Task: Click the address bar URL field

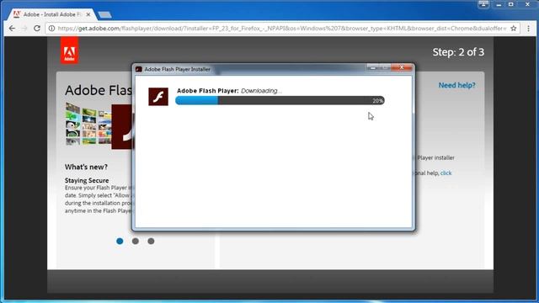Action: (282, 29)
